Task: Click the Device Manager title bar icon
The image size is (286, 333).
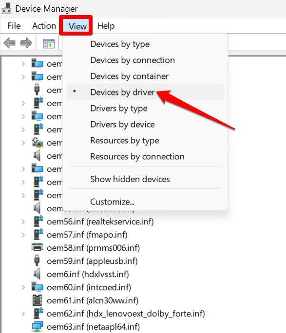Action: [6, 8]
